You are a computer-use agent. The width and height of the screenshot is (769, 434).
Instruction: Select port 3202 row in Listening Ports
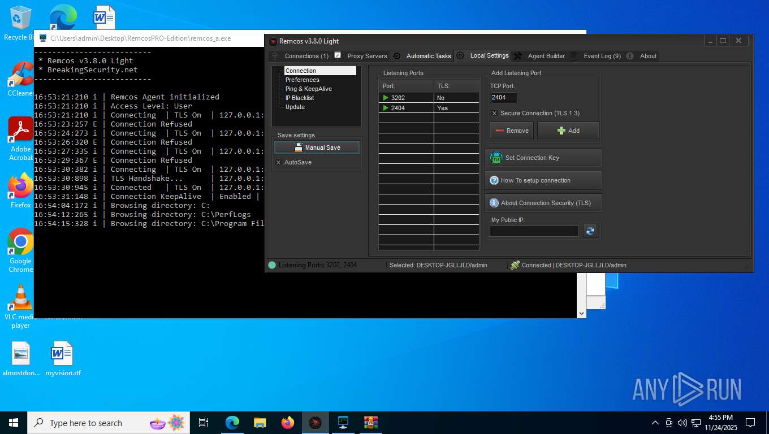(x=429, y=98)
